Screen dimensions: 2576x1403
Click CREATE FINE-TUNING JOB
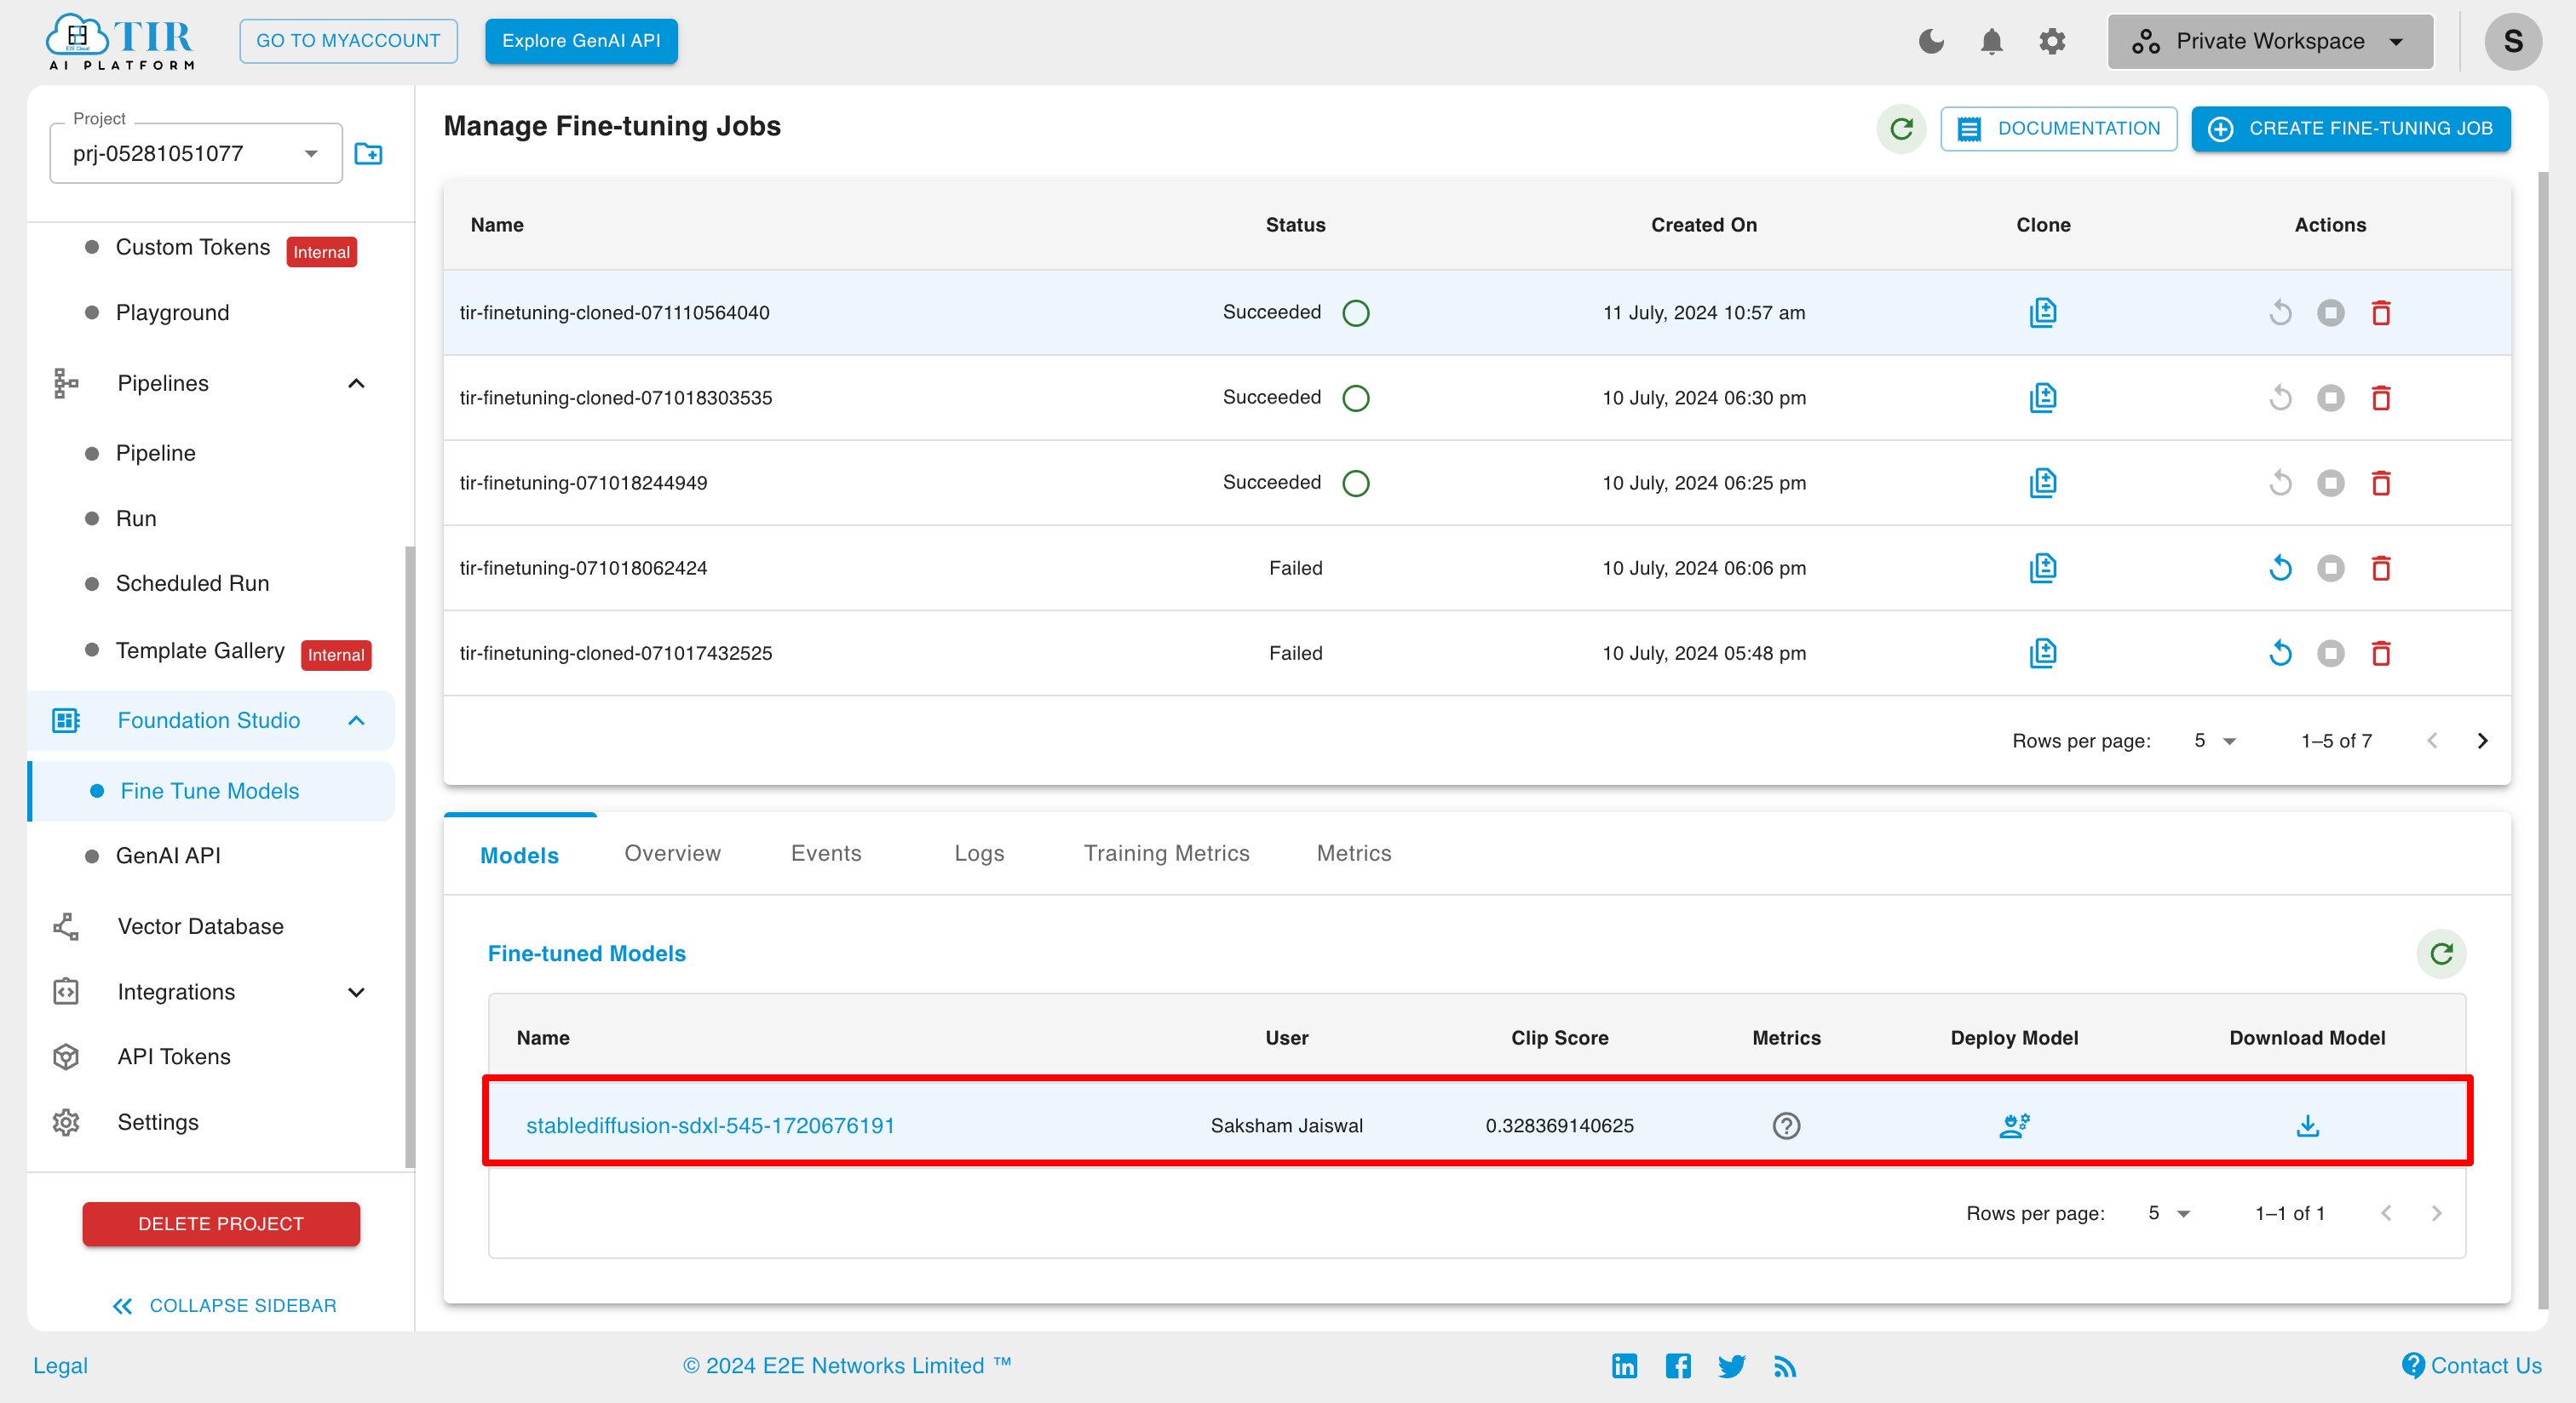(2350, 128)
